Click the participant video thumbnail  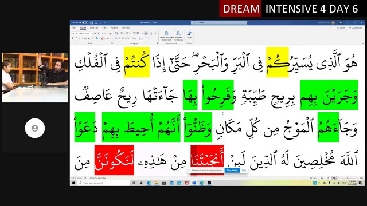(34, 78)
